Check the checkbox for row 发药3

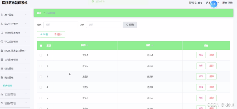(41, 77)
